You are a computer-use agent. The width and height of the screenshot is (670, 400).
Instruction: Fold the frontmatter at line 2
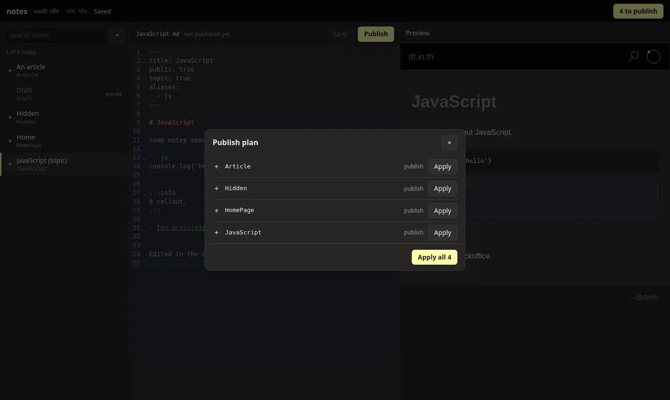(144, 61)
